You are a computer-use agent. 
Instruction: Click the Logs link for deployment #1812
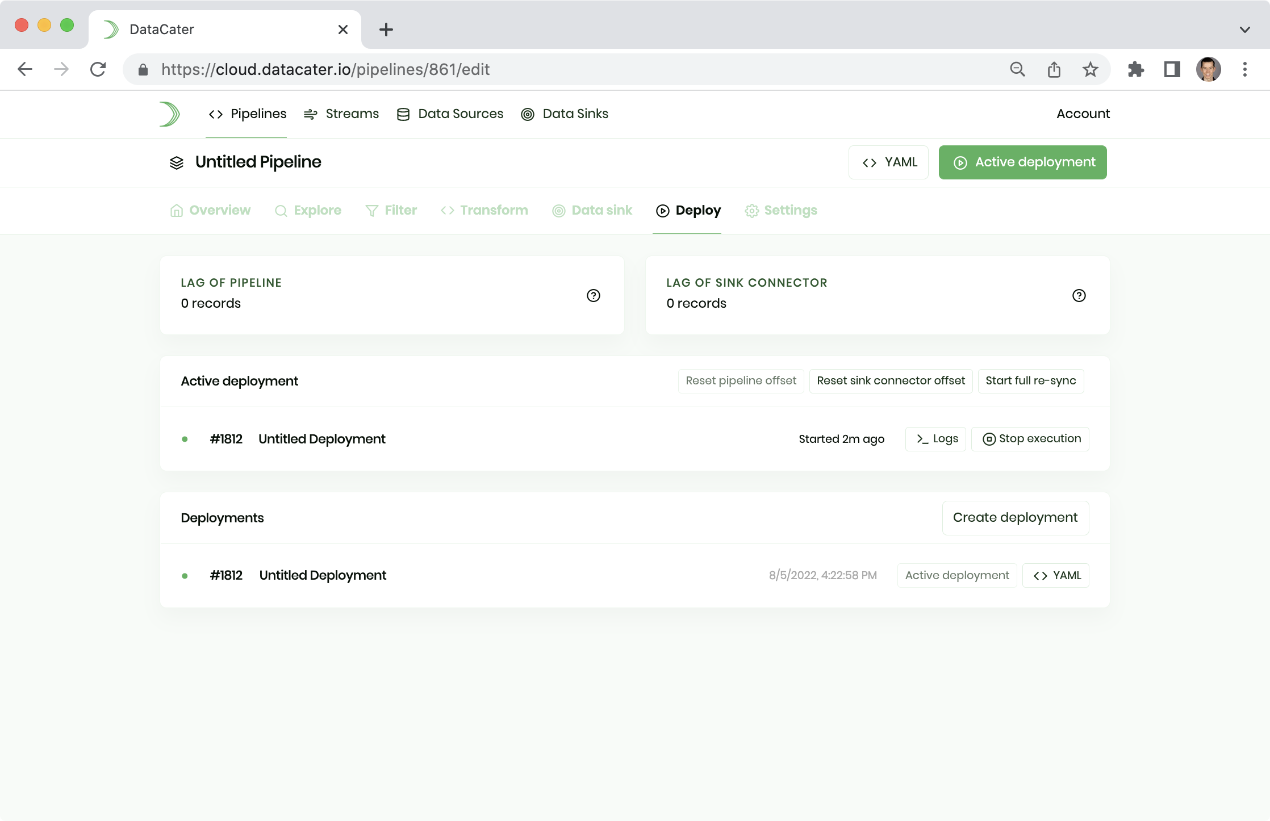pyautogui.click(x=937, y=438)
